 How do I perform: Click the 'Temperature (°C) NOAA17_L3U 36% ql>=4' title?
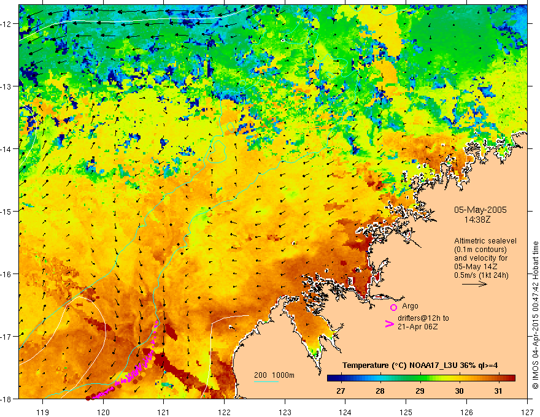click(x=420, y=365)
